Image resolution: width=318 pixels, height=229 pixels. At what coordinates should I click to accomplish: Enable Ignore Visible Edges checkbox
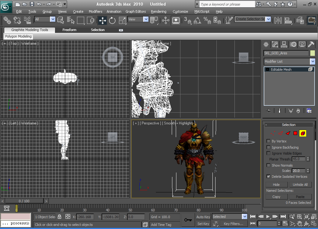click(268, 153)
